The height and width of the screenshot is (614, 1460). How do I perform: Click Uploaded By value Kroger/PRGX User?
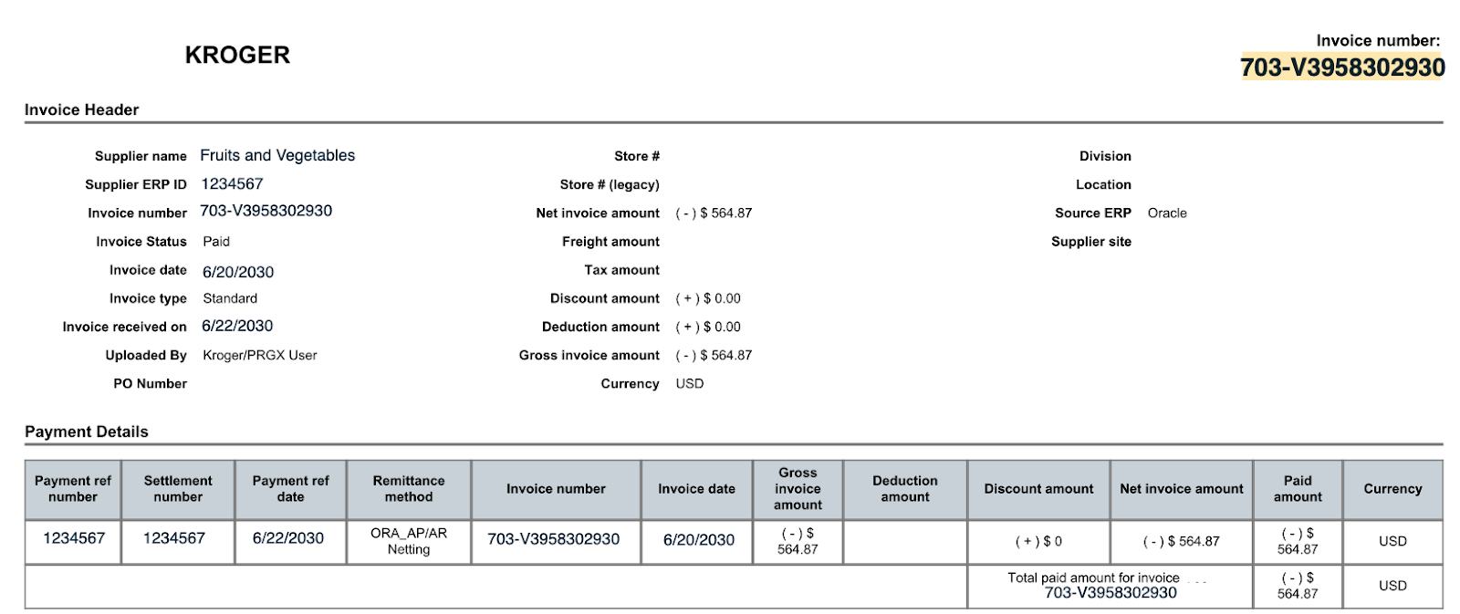260,355
